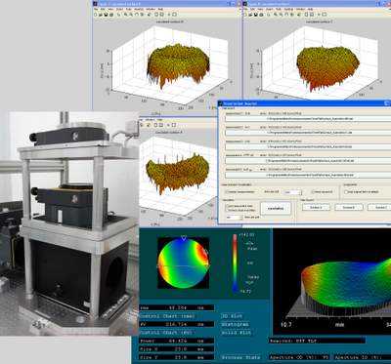Click the print icon in second figure toolbar

260,15
